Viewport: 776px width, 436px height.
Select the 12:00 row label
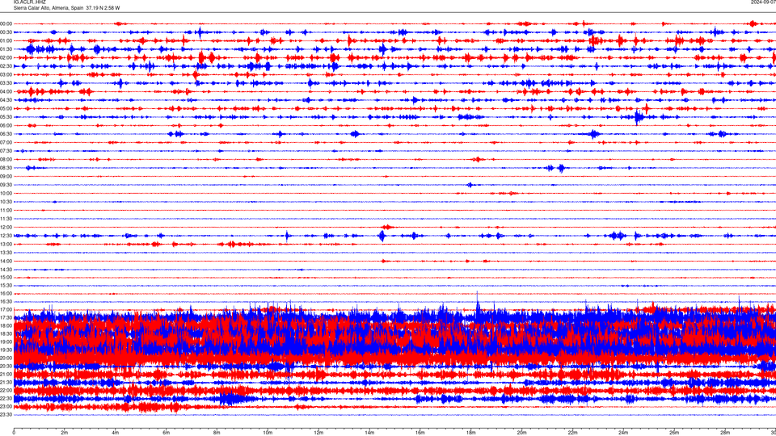coord(6,228)
